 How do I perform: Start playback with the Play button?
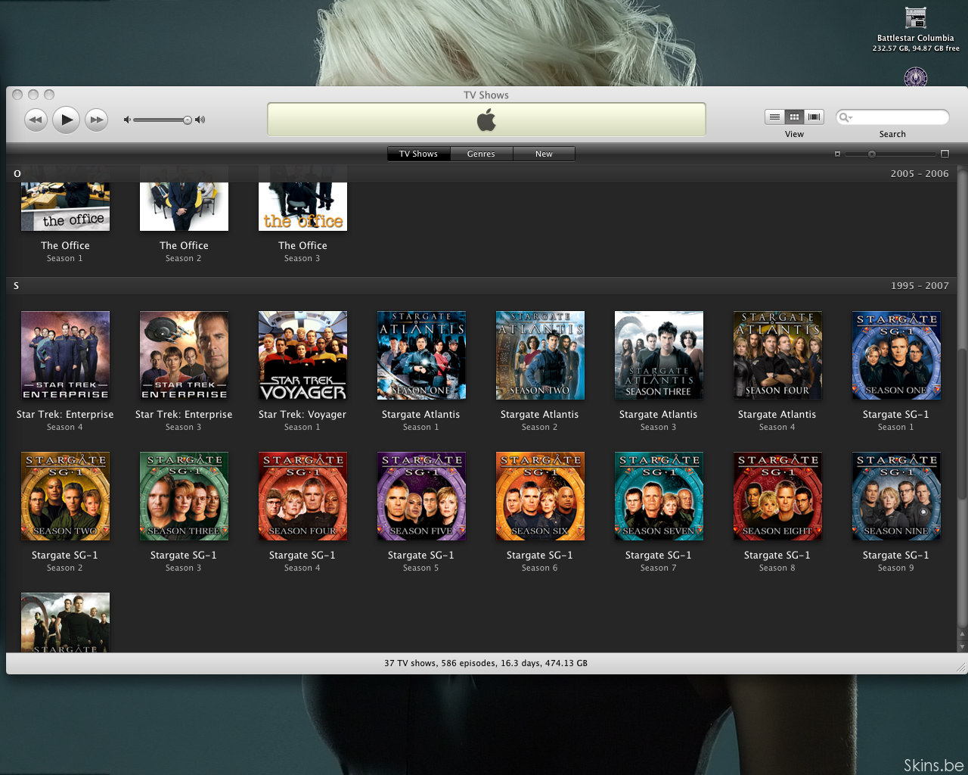(x=67, y=119)
